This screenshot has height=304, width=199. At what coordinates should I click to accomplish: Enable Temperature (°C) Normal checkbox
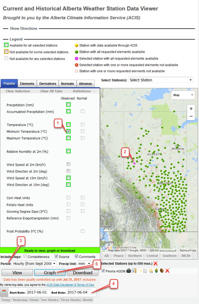83,125
